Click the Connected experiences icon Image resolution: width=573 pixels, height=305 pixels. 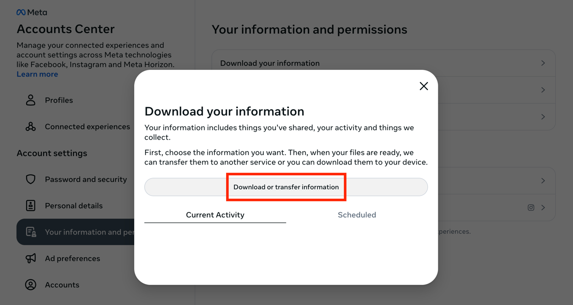[31, 127]
